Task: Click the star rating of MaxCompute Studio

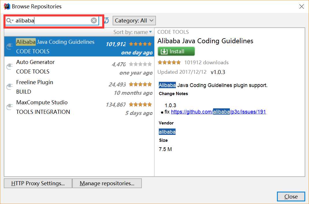Action: click(x=140, y=104)
